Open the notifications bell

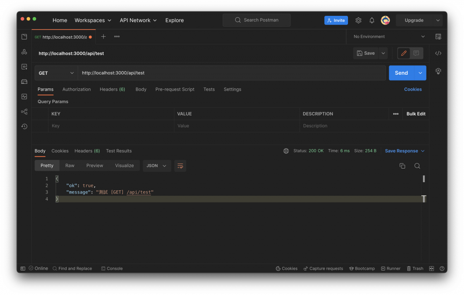pyautogui.click(x=372, y=20)
